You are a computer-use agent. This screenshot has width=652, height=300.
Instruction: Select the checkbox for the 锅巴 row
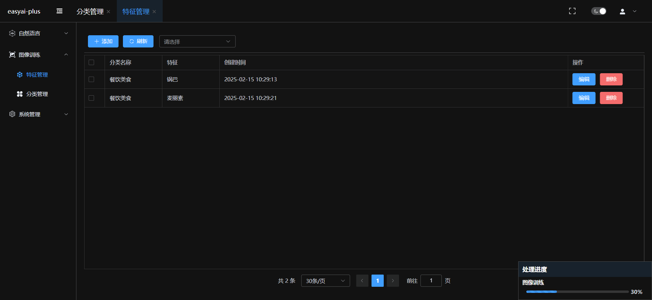91,79
